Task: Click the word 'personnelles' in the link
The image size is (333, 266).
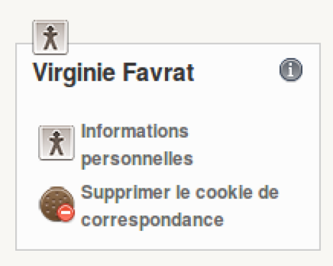Action: coord(137,160)
